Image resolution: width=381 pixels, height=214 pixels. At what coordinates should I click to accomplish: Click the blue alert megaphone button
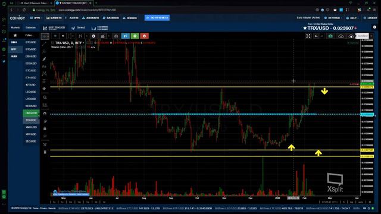(x=126, y=36)
